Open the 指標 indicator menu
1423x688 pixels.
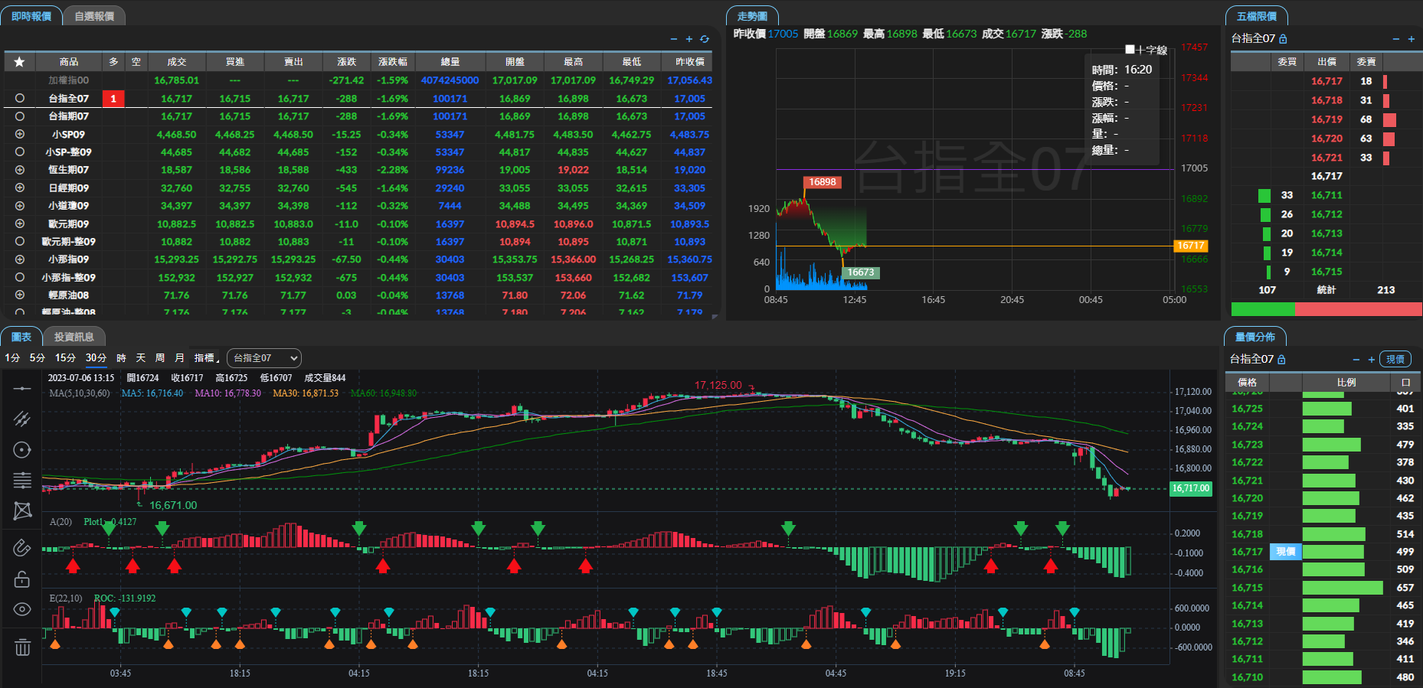(x=204, y=358)
